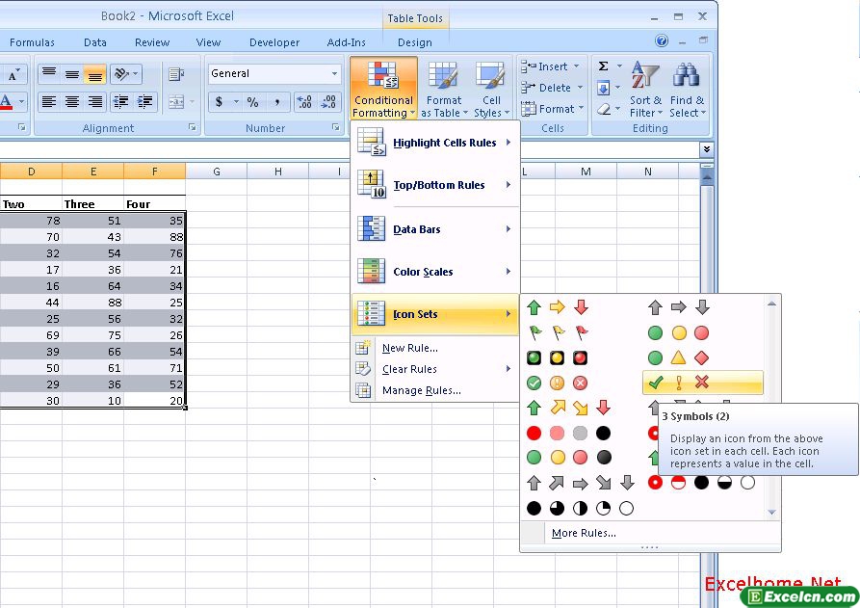Choose 3 Arrows (Gray) icon set
The height and width of the screenshot is (608, 860).
tap(678, 307)
